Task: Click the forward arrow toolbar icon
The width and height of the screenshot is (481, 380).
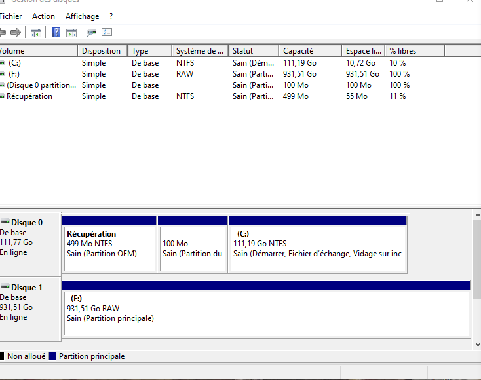Action: 15,32
